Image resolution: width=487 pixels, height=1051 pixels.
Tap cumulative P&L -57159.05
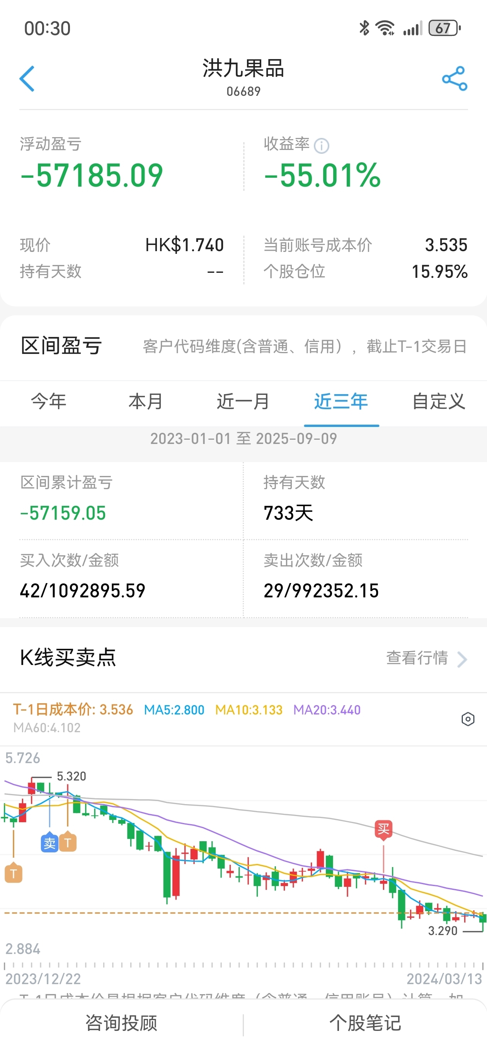point(63,513)
